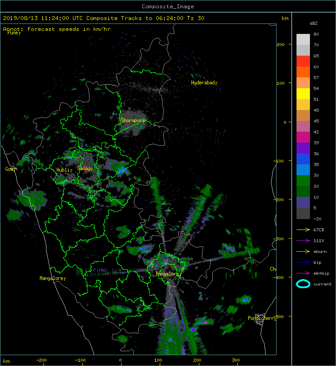336x366 pixels.
Task: Click the -200 tick on the horizontal axis
Action: 41,360
